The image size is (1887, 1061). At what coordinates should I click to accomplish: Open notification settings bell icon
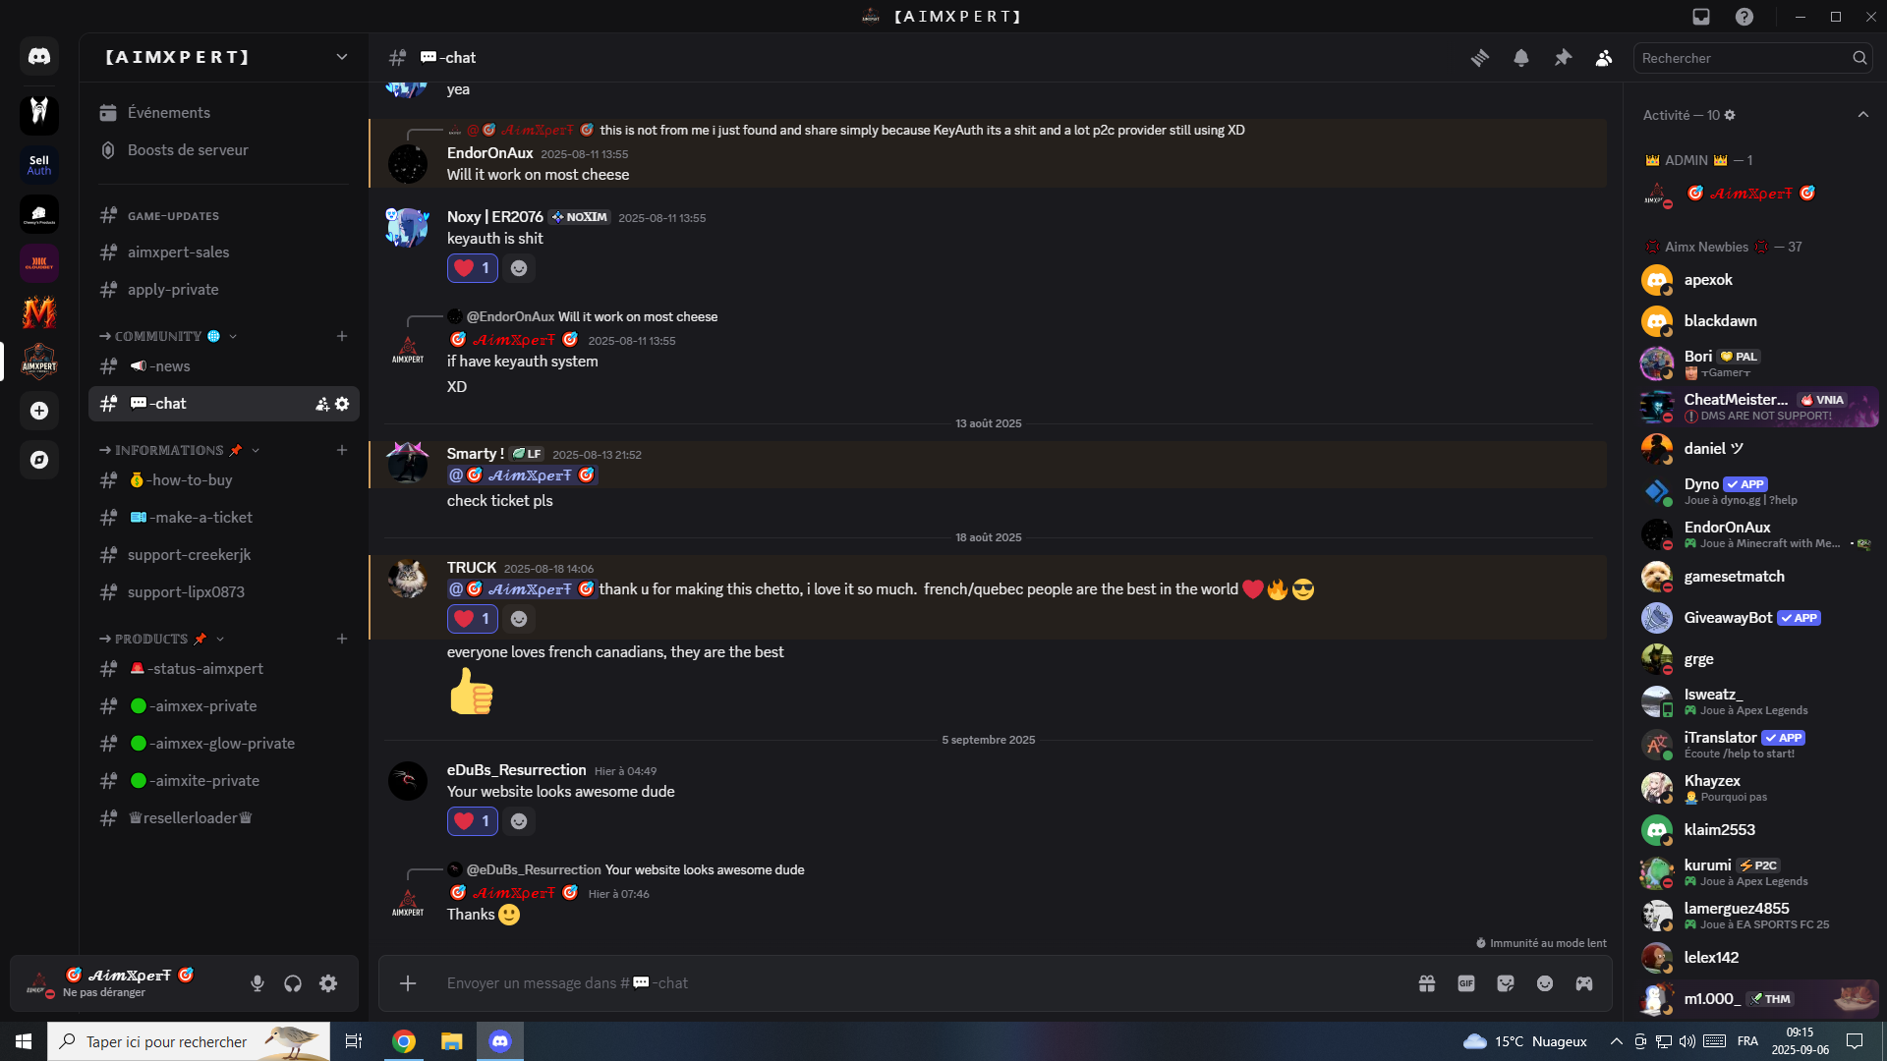click(x=1521, y=58)
